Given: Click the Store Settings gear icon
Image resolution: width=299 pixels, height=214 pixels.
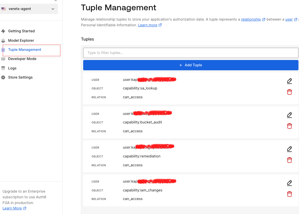Looking at the screenshot, I should coord(3,77).
